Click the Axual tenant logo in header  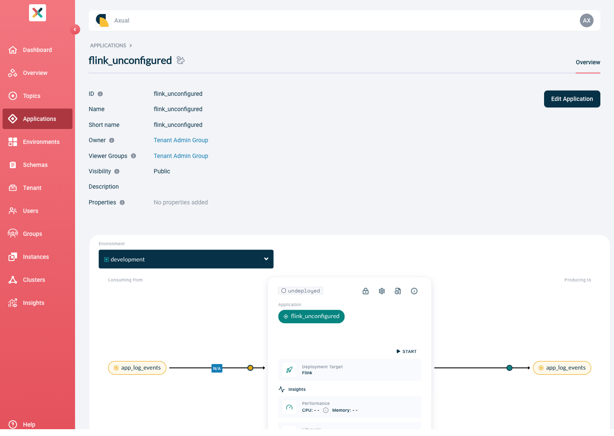[102, 20]
